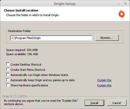
Task: Open Explain this link for hardware sharing
Action: (x=104, y=85)
